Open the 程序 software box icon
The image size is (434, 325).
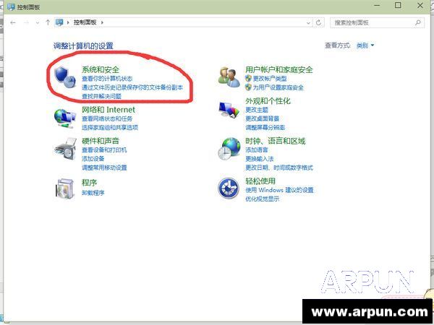pos(65,188)
